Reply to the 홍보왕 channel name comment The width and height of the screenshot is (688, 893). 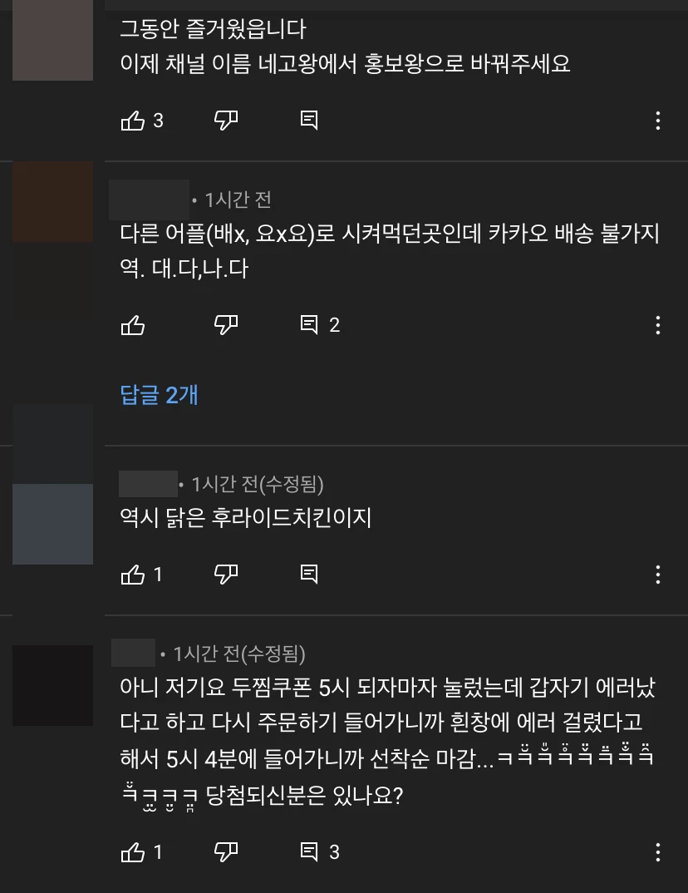pos(309,121)
